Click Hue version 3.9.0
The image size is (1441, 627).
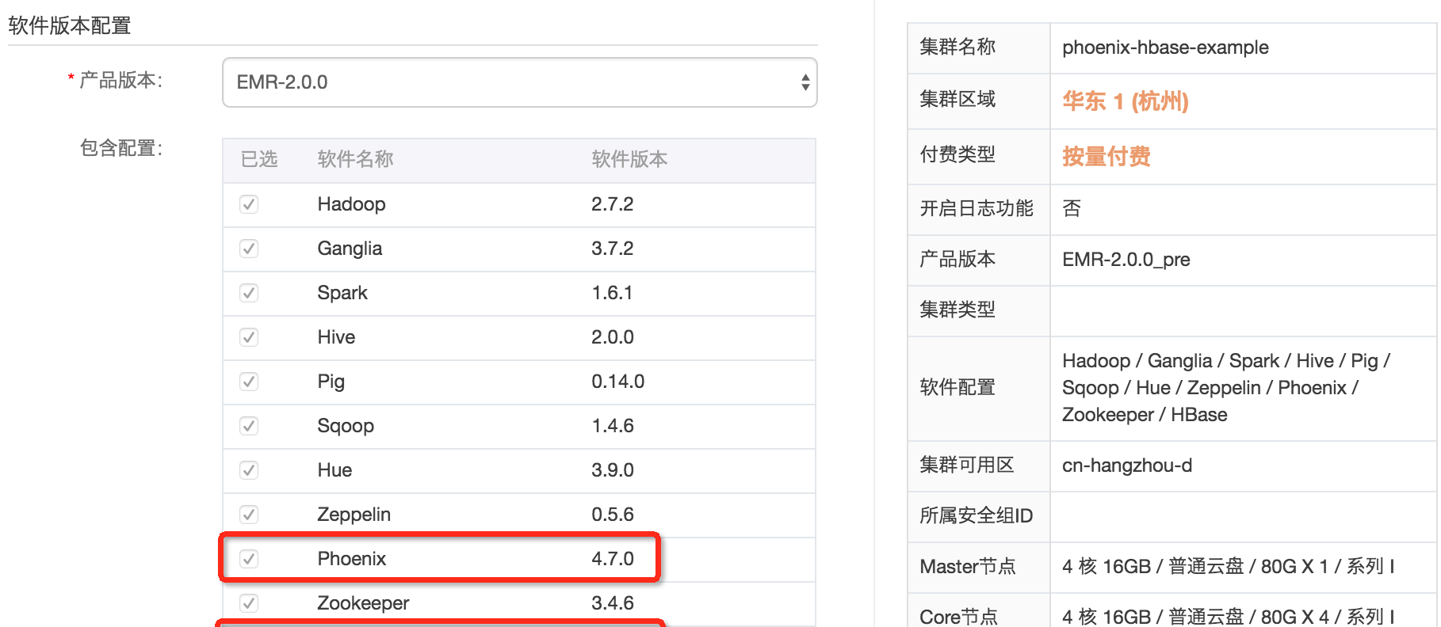click(612, 470)
